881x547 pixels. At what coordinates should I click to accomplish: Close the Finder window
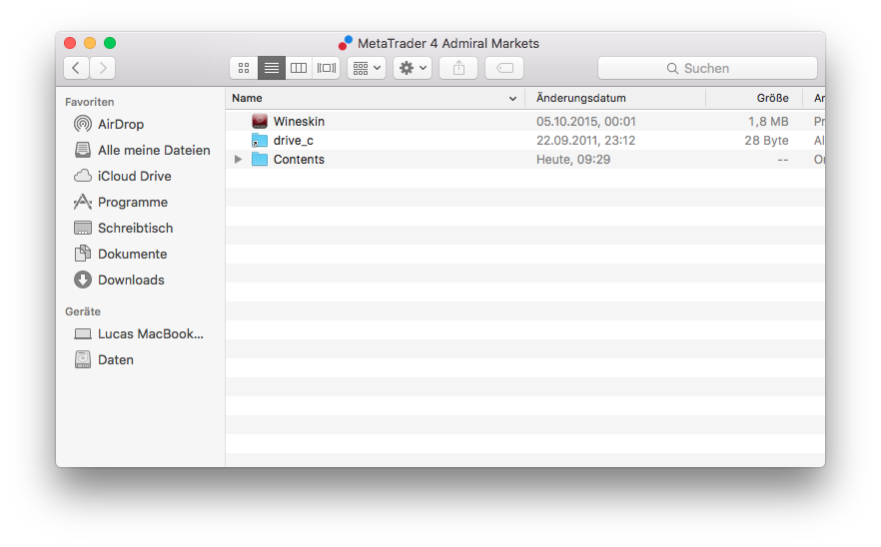coord(70,43)
